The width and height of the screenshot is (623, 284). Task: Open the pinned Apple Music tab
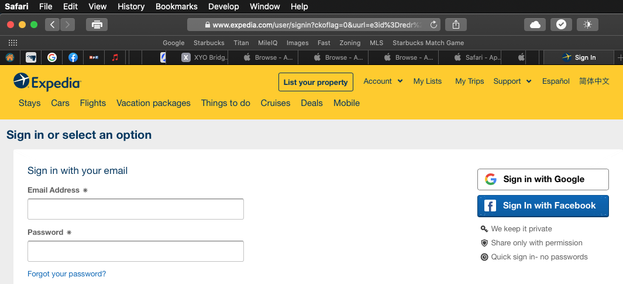(x=115, y=57)
